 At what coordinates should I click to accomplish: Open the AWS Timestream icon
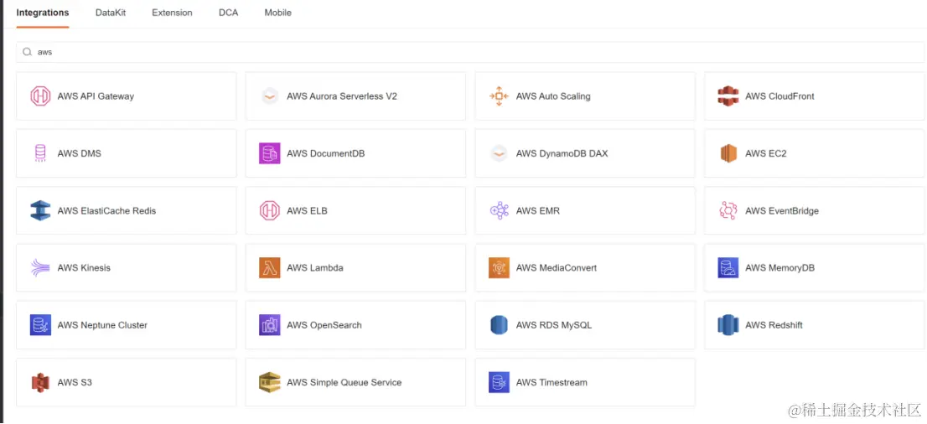pos(499,383)
